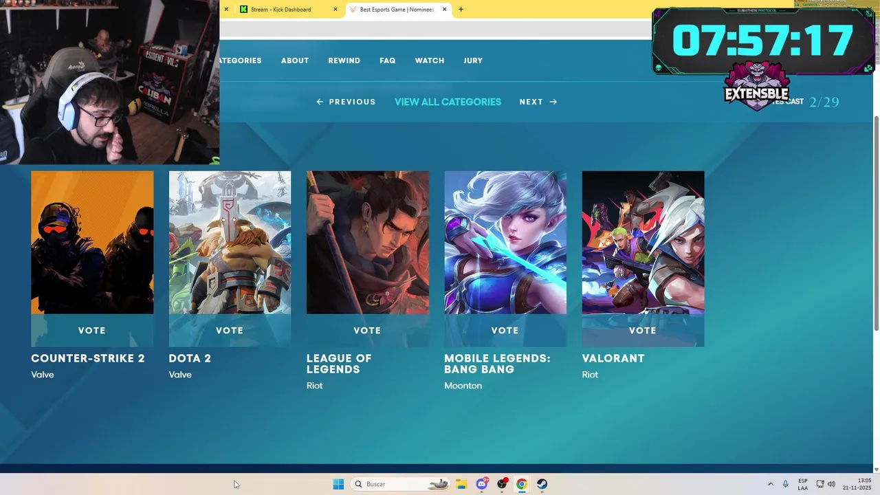Open the Watch nav item
This screenshot has height=495, width=880.
(x=430, y=60)
